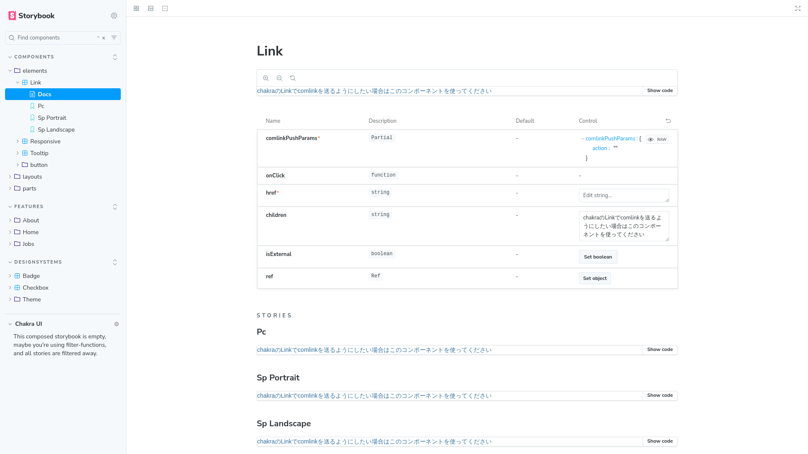
Task: Zoom in the Link preview
Action: click(266, 78)
